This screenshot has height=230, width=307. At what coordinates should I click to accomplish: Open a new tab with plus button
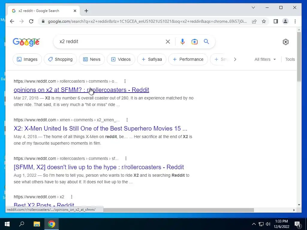86,11
